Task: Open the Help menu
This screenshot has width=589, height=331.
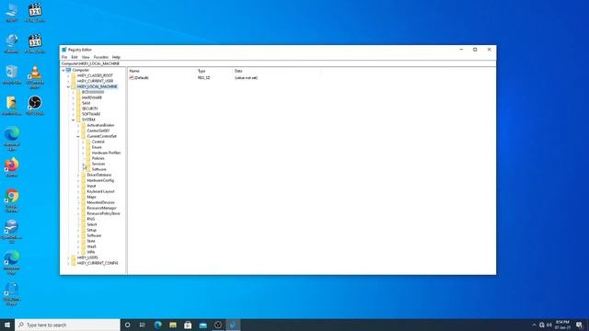Action: tap(116, 57)
